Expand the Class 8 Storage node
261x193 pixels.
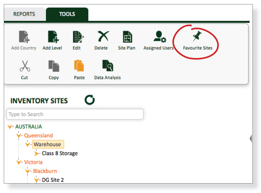pos(36,153)
